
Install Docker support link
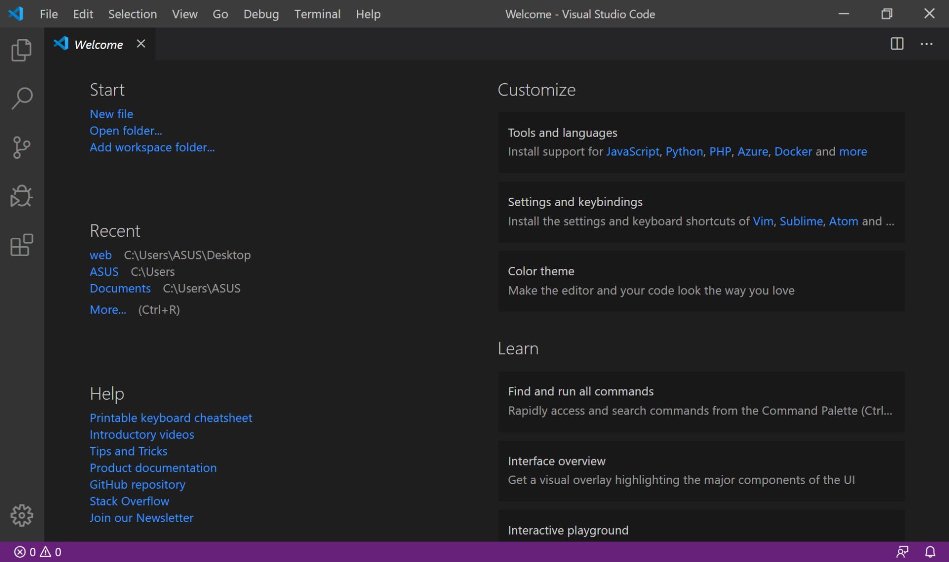tap(793, 152)
